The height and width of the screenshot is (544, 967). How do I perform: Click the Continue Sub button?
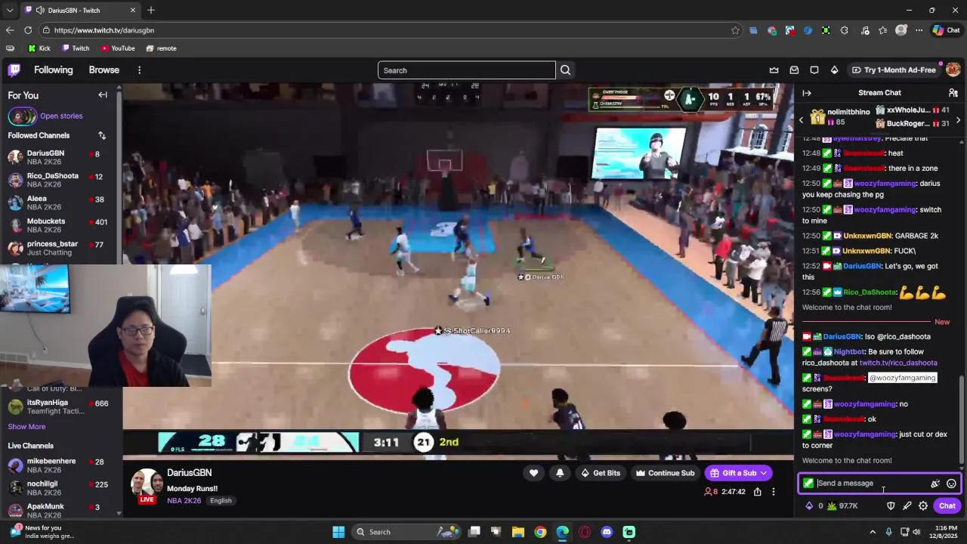click(665, 473)
